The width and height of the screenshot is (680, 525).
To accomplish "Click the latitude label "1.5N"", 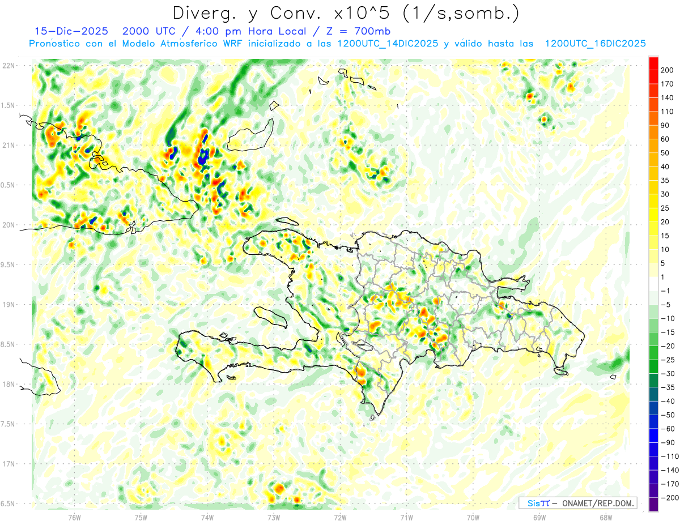I will coord(7,105).
